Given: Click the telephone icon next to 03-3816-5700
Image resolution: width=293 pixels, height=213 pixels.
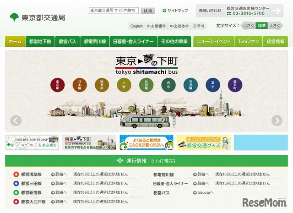Looking at the screenshot, I should [x=229, y=13].
